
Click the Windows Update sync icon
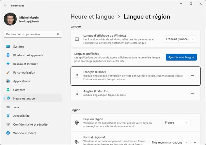8,133
